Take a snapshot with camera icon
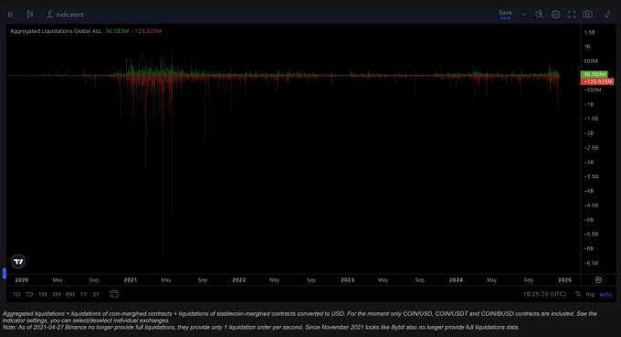 pyautogui.click(x=588, y=15)
